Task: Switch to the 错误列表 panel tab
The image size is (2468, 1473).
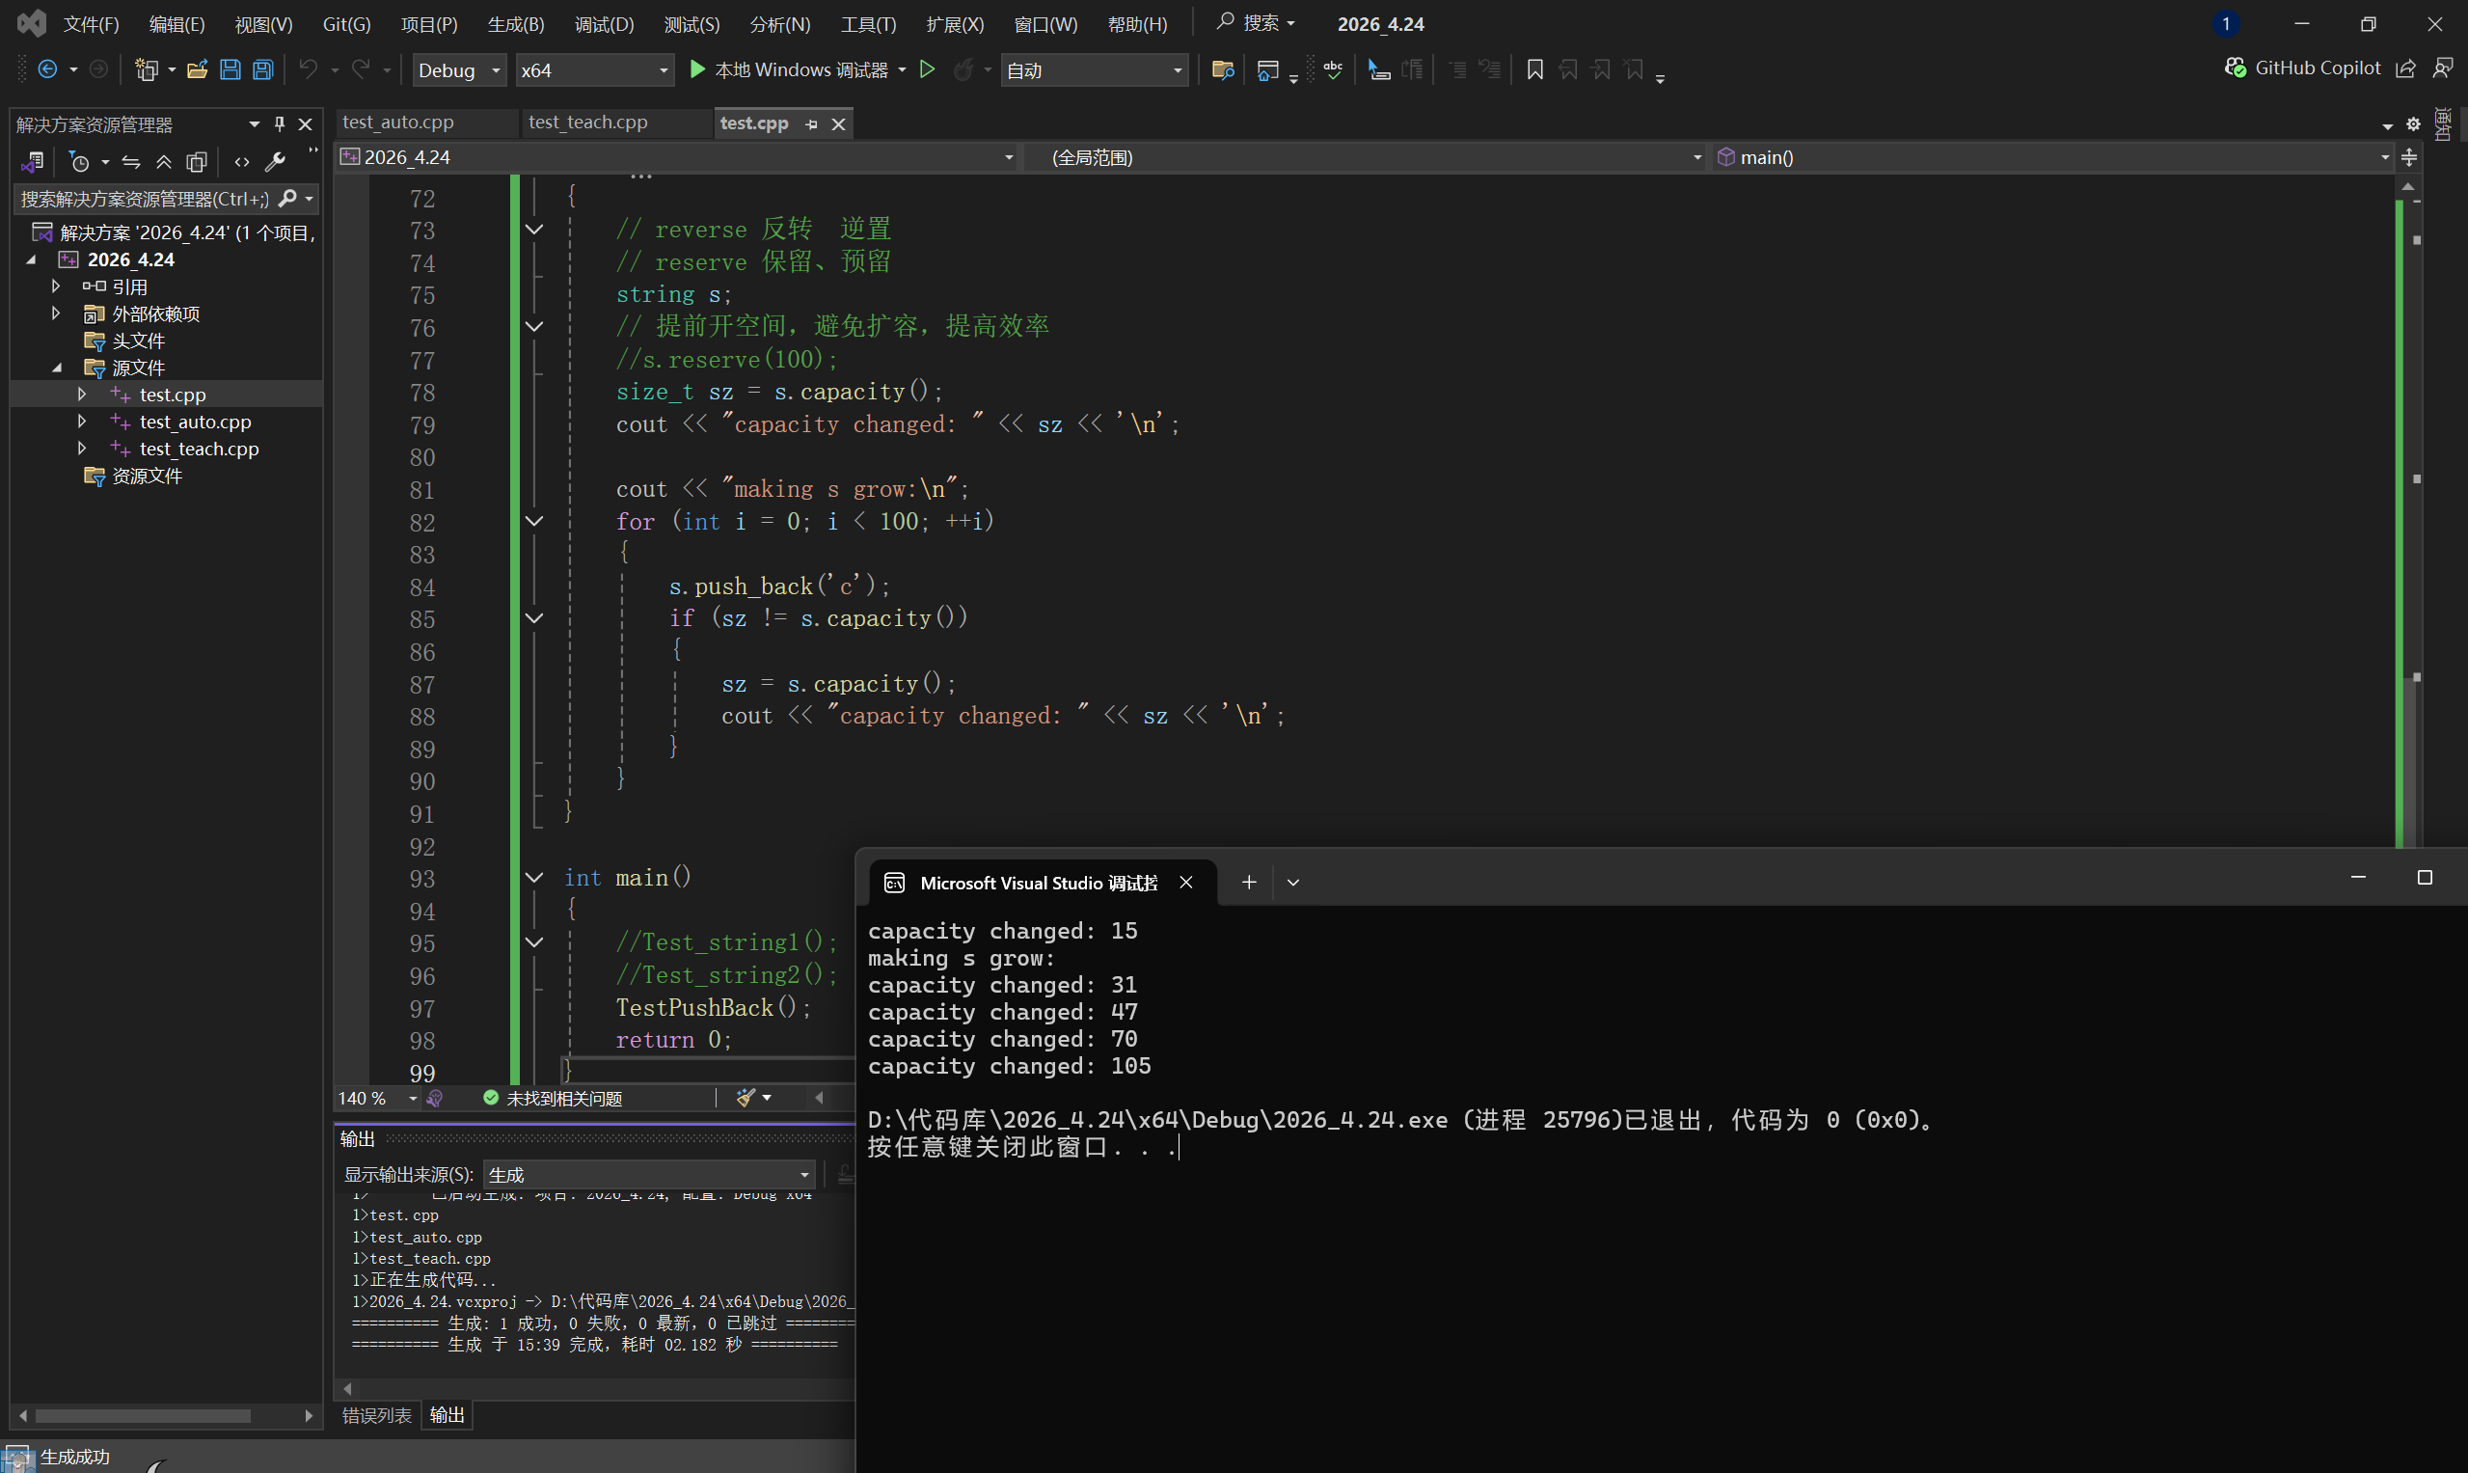Action: pos(376,1414)
